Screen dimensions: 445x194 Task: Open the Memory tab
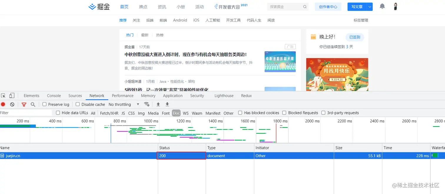click(x=148, y=96)
